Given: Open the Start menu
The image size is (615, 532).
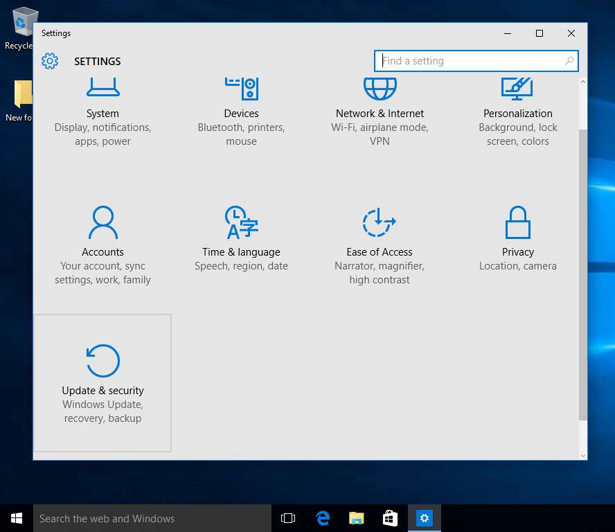Looking at the screenshot, I should coord(16,517).
